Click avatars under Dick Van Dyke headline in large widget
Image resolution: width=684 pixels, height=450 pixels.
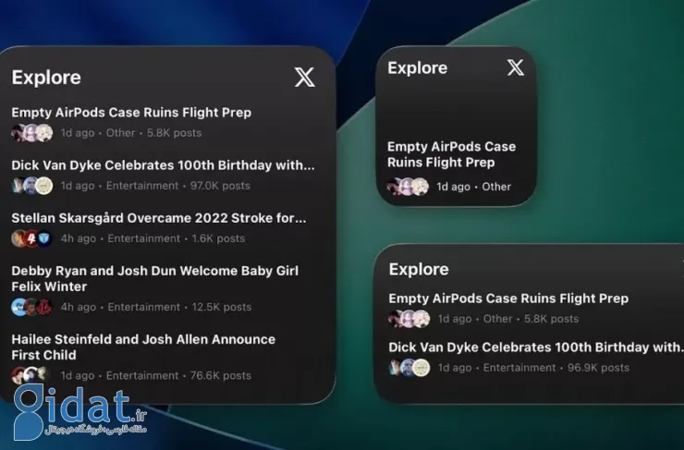coord(32,186)
